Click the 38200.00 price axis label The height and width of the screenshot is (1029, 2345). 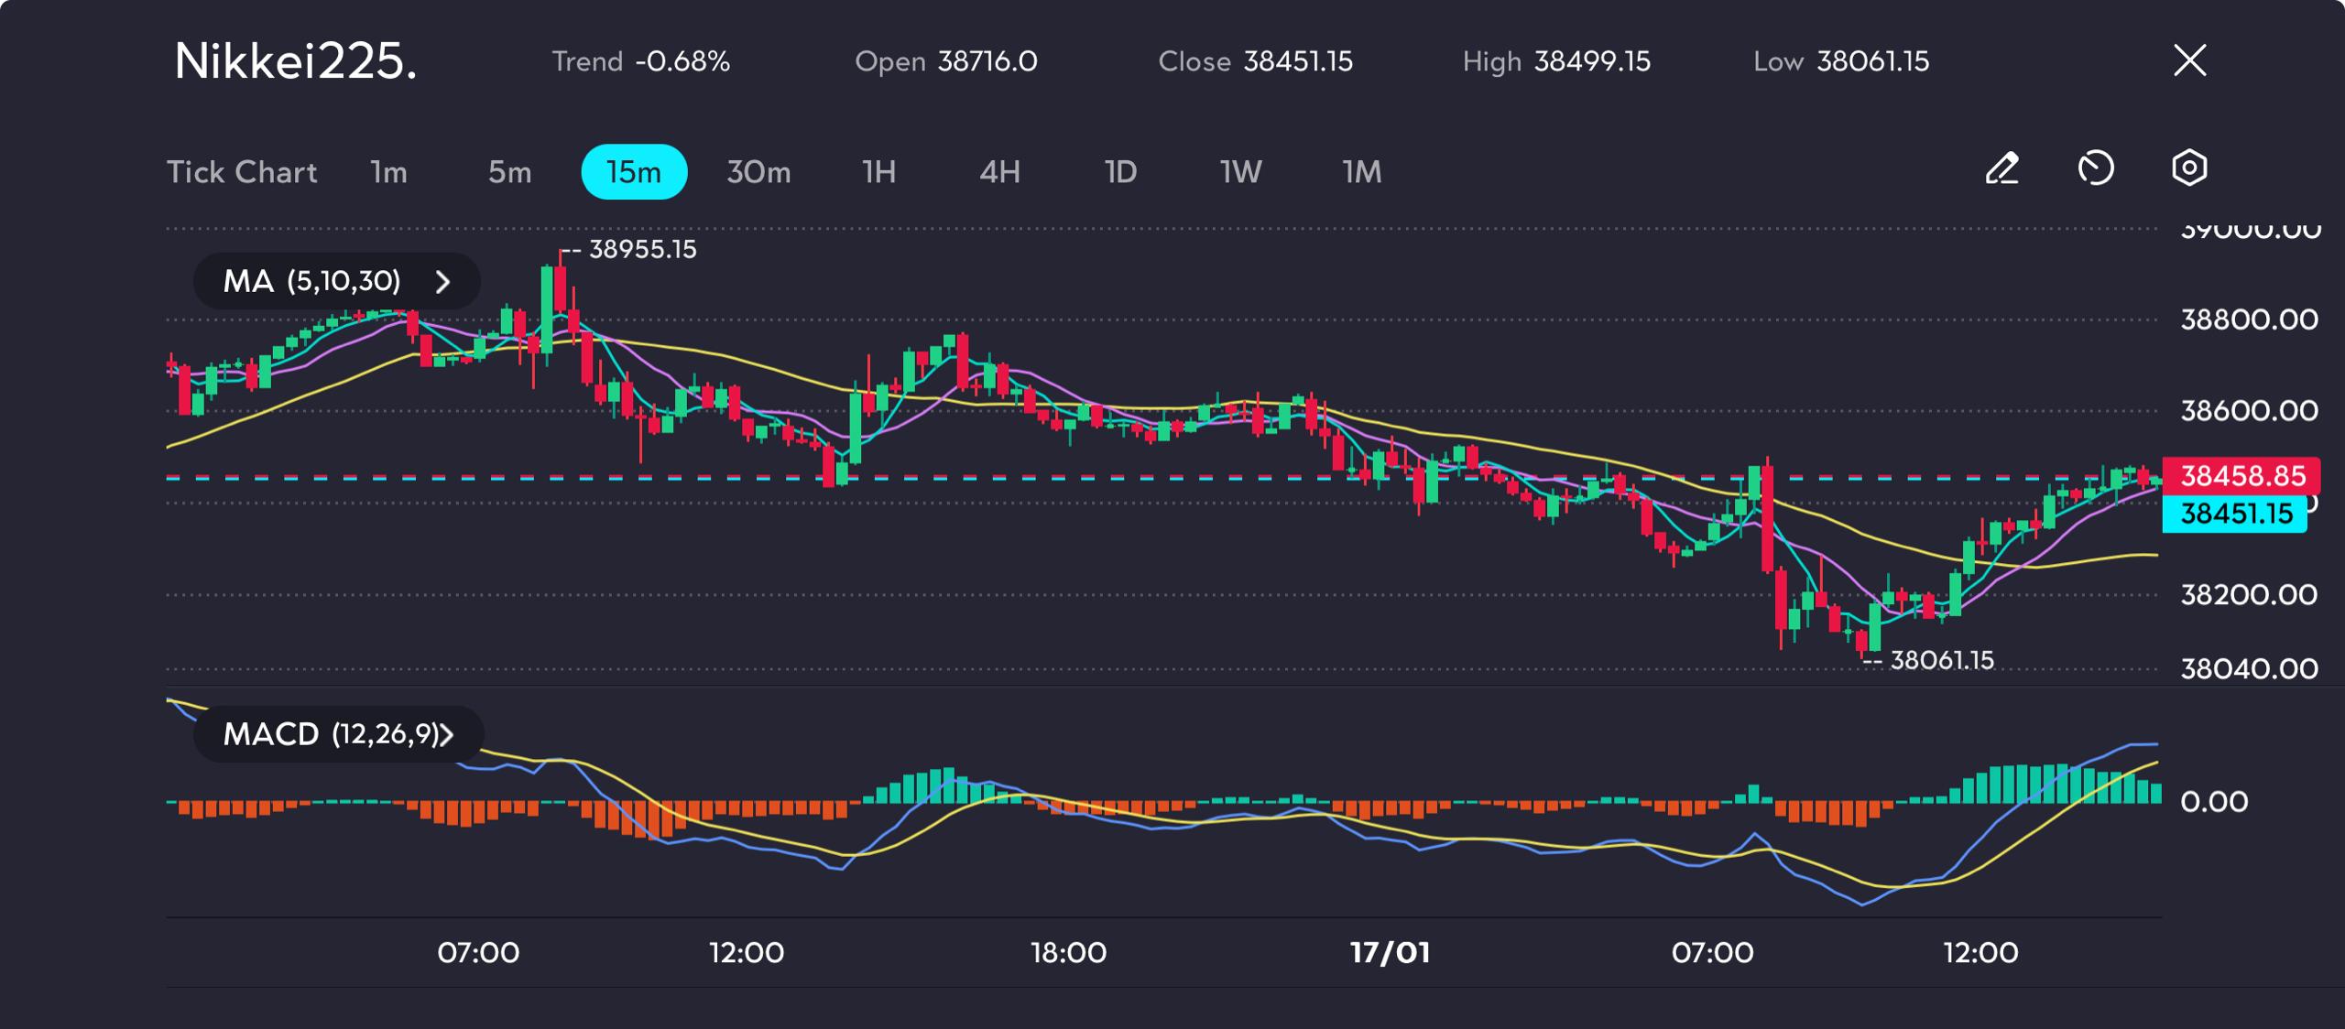(x=2249, y=595)
